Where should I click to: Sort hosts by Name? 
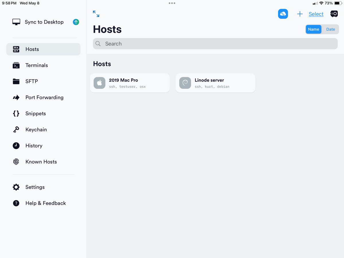[313, 29]
